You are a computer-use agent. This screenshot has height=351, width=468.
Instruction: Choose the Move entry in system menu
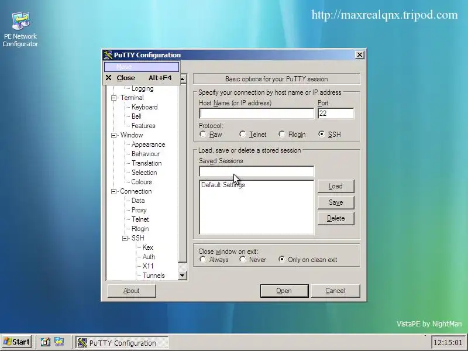142,67
